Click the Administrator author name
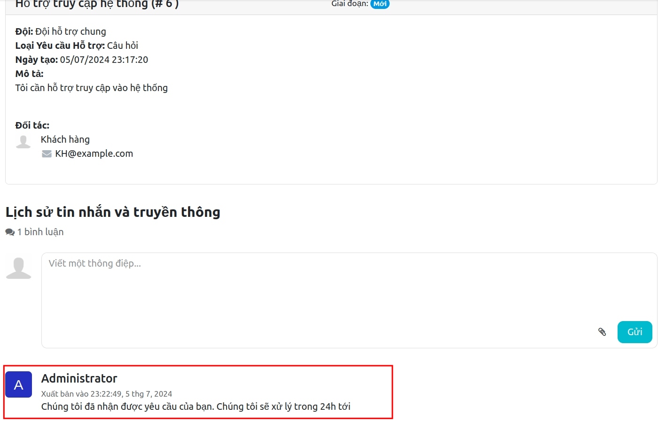The height and width of the screenshot is (422, 658). (x=79, y=378)
